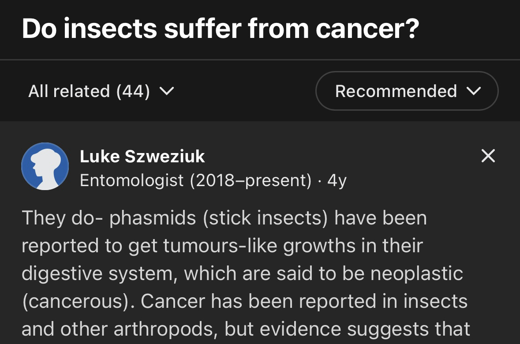The image size is (520, 344).
Task: Open Luke Szweziuk's profile avatar
Action: (x=45, y=166)
